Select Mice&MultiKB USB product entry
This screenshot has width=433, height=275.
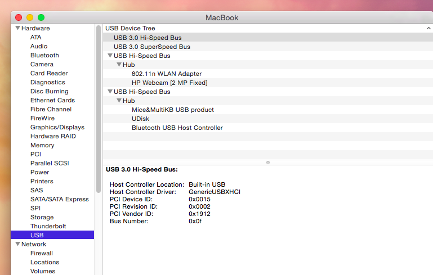pyautogui.click(x=172, y=110)
